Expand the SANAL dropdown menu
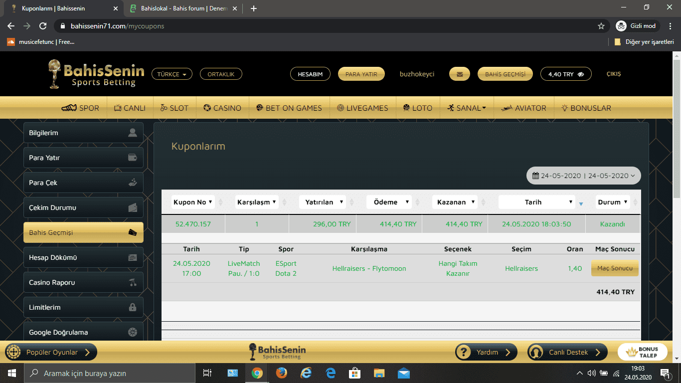Image resolution: width=681 pixels, height=383 pixels. click(x=467, y=108)
